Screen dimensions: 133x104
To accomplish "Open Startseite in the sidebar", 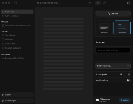I will (17, 12).
